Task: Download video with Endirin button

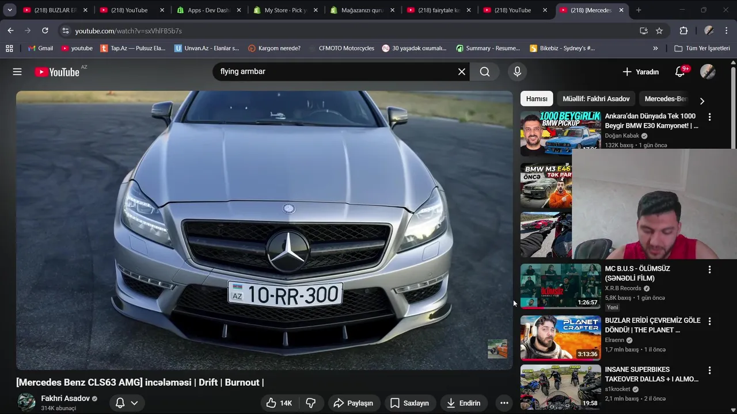Action: [463, 403]
